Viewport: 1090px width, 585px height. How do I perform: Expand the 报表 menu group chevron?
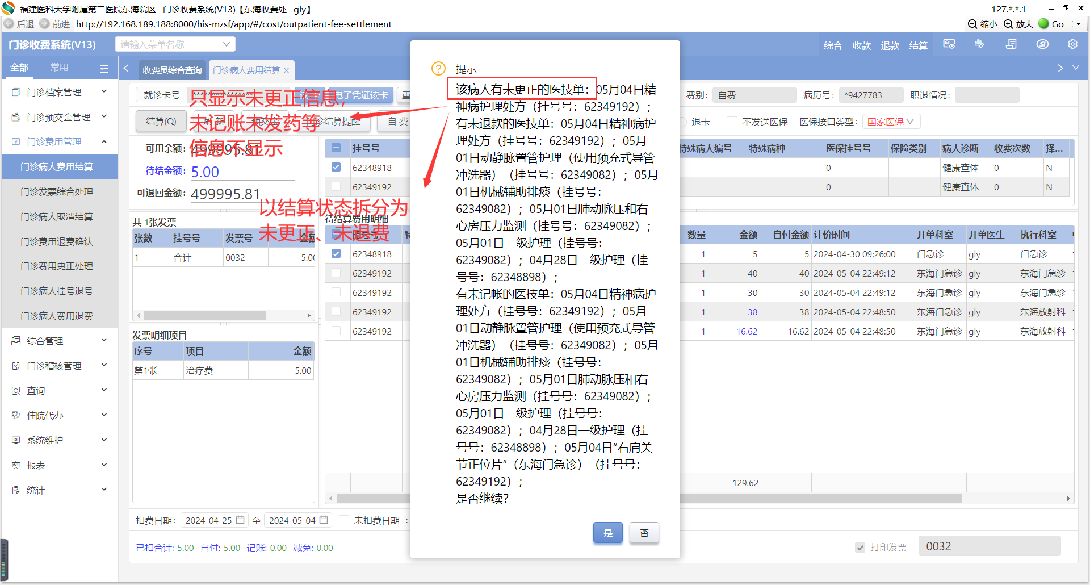[x=104, y=465]
